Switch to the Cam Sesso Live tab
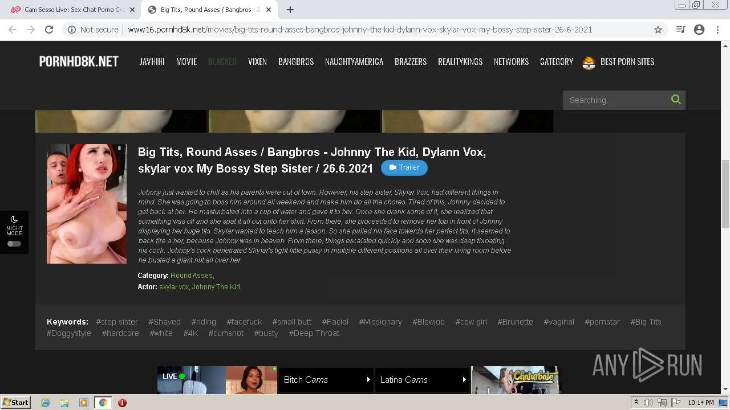 pos(71,10)
